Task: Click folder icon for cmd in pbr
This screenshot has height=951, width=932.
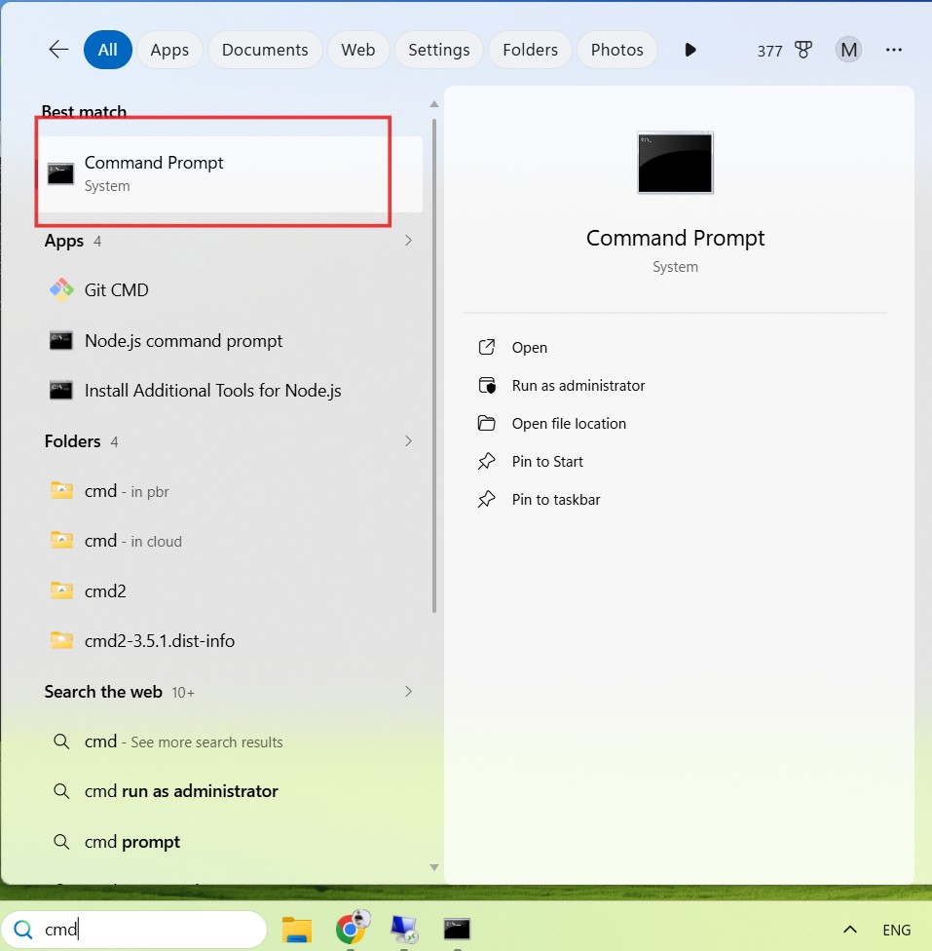Action: click(61, 489)
